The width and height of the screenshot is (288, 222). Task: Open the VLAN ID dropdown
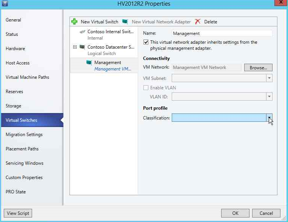click(x=269, y=96)
